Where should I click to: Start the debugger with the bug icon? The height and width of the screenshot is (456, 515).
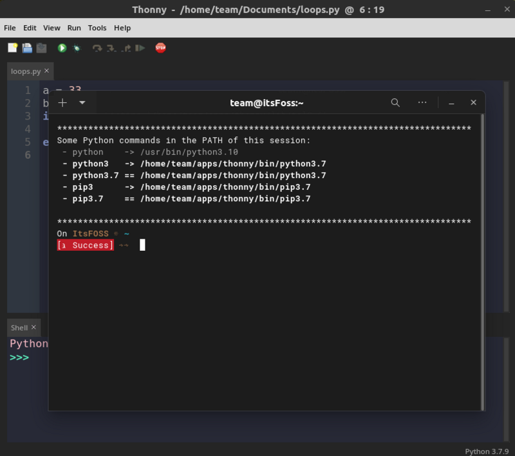(77, 48)
